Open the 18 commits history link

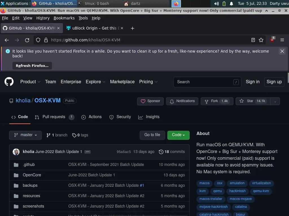(172, 152)
